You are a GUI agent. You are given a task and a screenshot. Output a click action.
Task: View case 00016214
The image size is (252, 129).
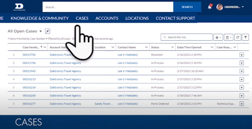click(29, 88)
